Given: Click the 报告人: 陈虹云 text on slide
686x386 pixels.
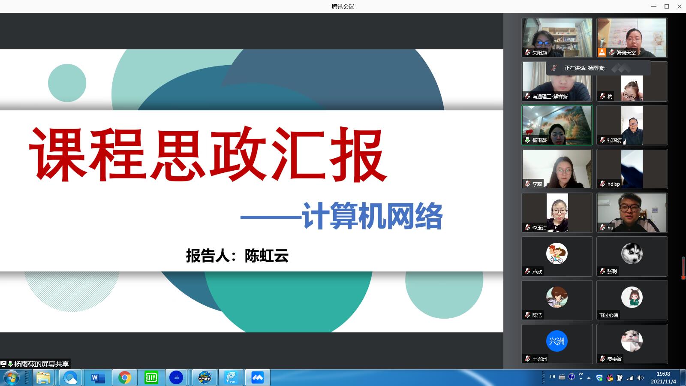Looking at the screenshot, I should tap(237, 256).
